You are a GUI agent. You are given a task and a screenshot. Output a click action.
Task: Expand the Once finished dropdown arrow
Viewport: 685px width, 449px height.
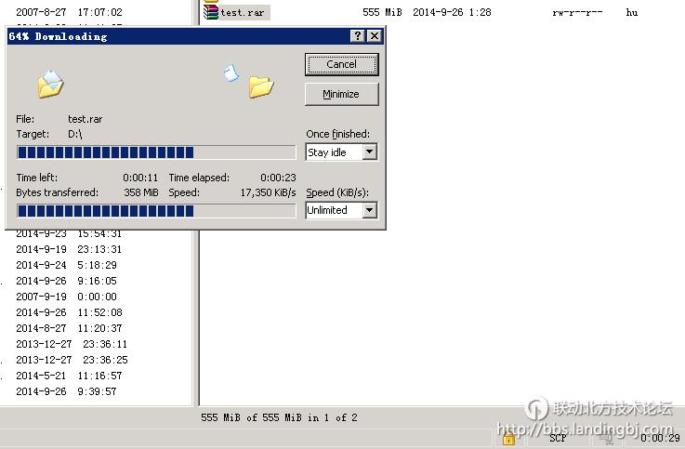369,152
